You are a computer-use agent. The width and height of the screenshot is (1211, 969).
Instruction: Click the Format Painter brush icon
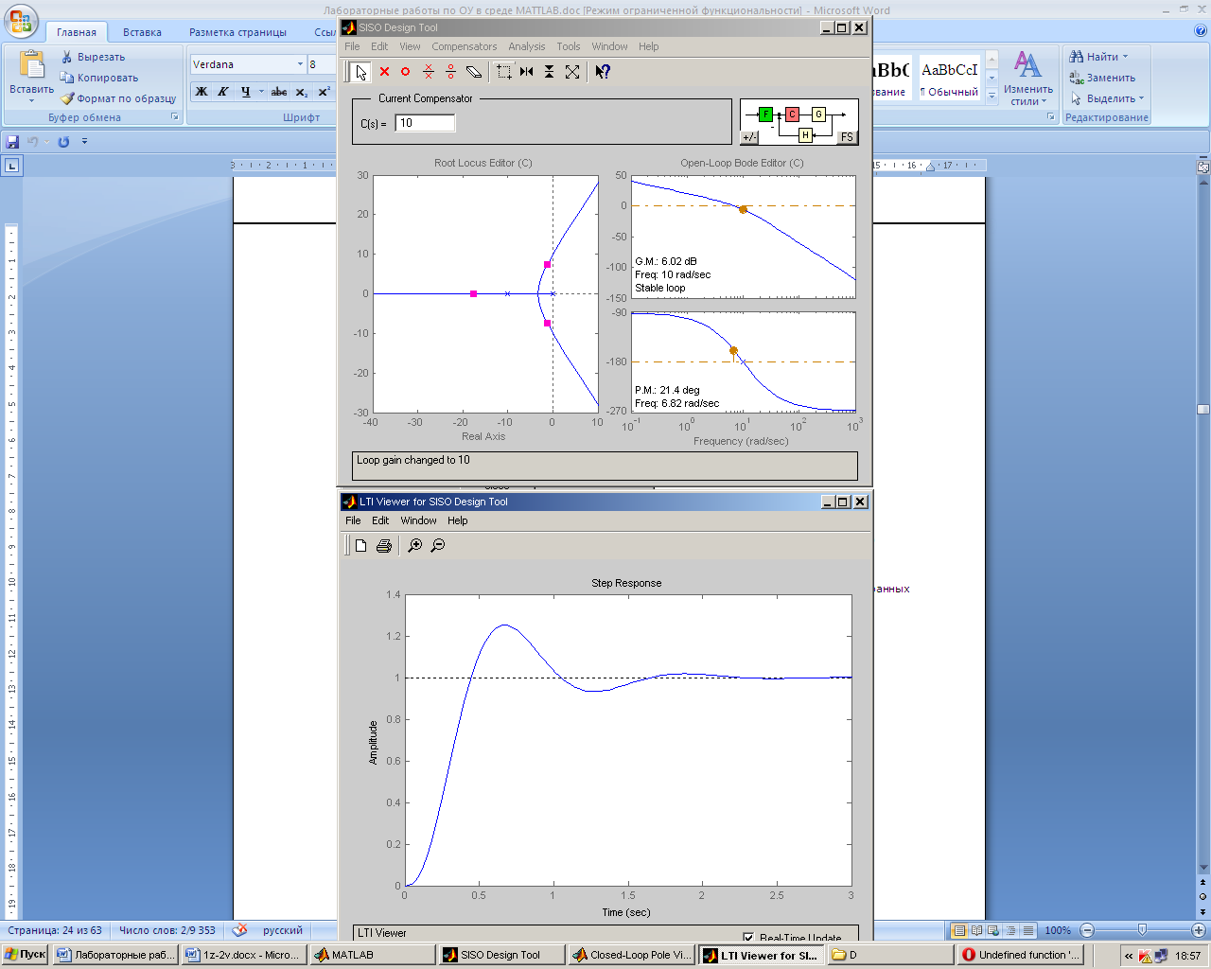click(x=67, y=98)
